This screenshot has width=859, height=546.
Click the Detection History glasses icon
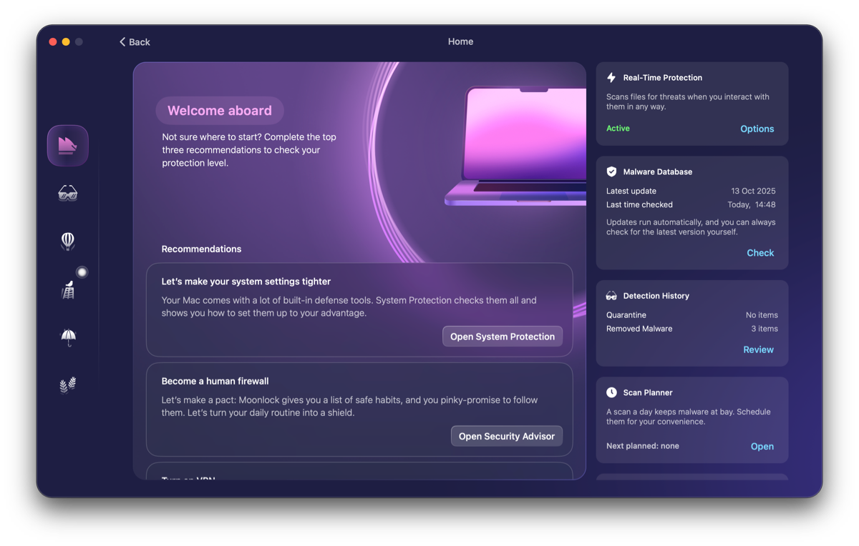(611, 296)
